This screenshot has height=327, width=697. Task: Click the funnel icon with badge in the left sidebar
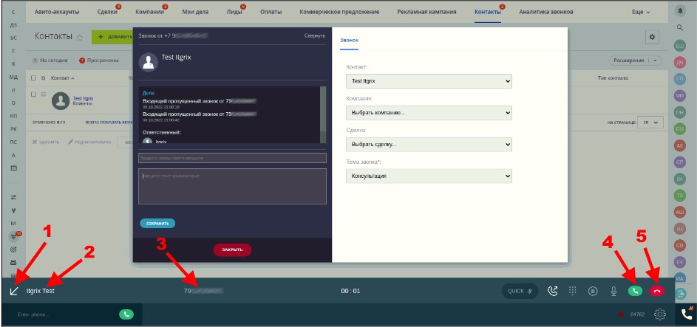(x=14, y=237)
